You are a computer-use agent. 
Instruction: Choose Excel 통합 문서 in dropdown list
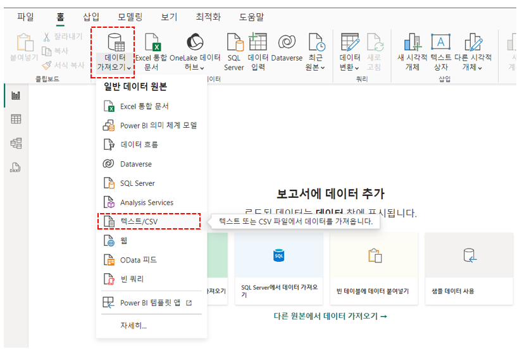(x=151, y=106)
